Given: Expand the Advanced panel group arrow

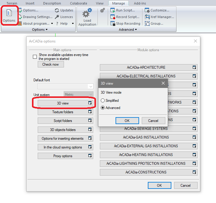Looking at the screenshot, I should pos(136,30).
